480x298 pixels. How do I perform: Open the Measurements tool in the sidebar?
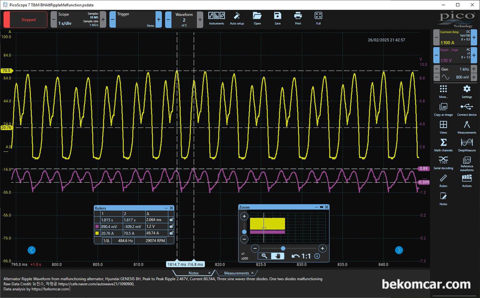pos(467,127)
